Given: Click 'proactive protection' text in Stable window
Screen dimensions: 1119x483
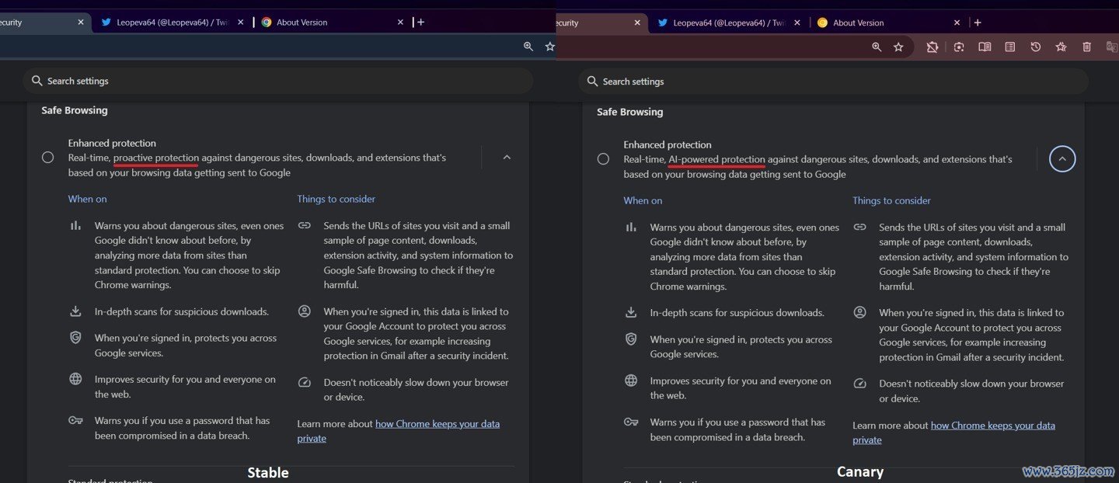Looking at the screenshot, I should (156, 158).
